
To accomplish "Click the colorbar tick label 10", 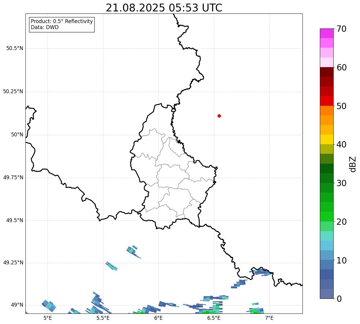I will click(x=341, y=260).
